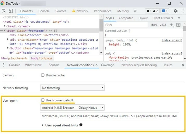Viewport: 186px width, 135px height.
Task: Click the styles Filter input field
Action: coord(126,25)
